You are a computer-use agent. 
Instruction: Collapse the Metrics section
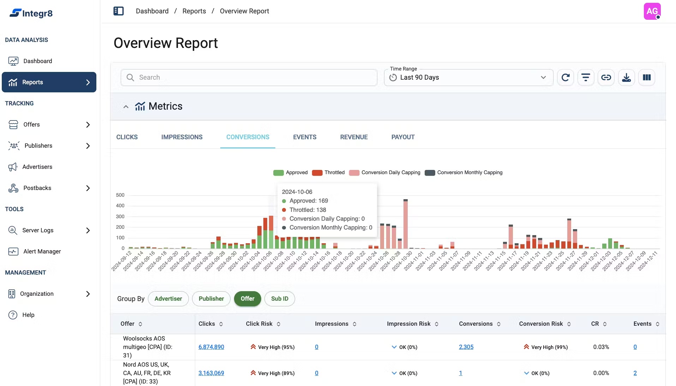[126, 106]
